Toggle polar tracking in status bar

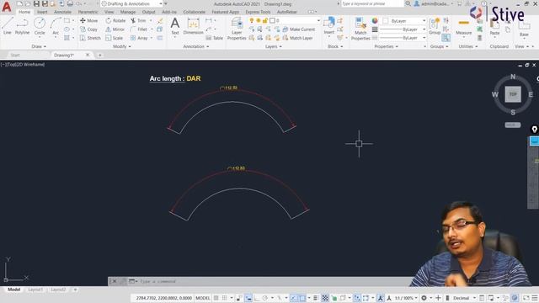265,298
